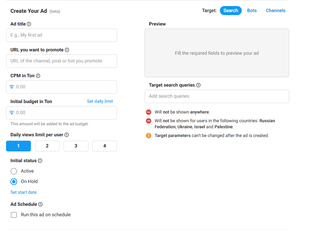The width and height of the screenshot is (314, 232).
Task: Click the info icon beside CPM in Ton
Action: point(38,76)
